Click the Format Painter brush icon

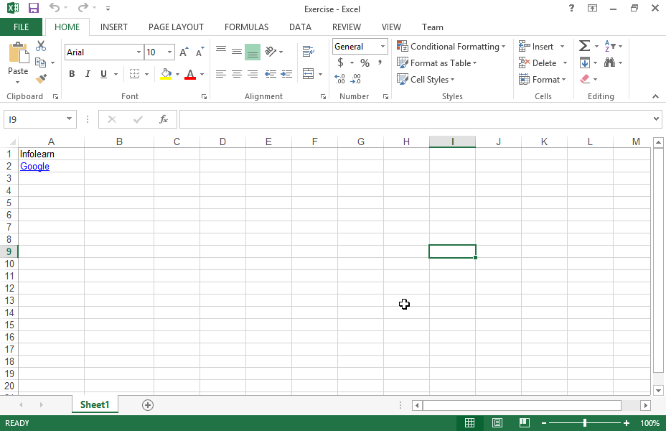(x=41, y=79)
